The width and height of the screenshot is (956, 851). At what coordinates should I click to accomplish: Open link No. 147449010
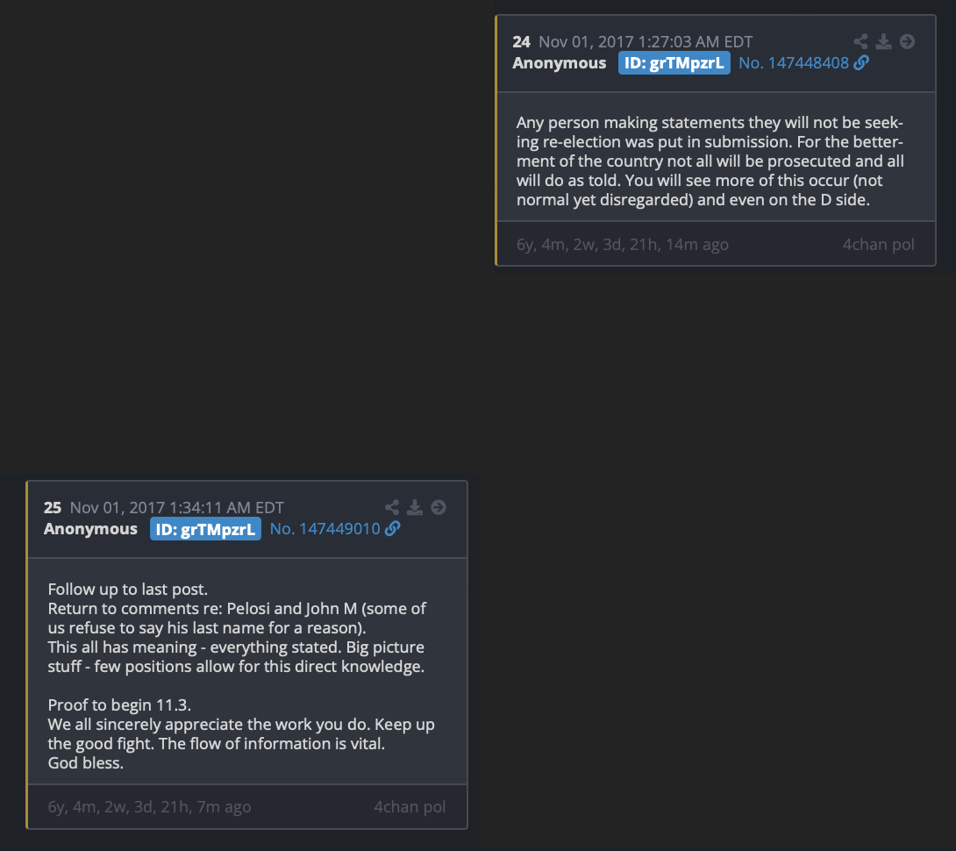click(325, 529)
